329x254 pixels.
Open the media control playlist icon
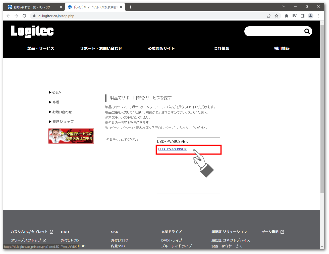tap(295, 16)
